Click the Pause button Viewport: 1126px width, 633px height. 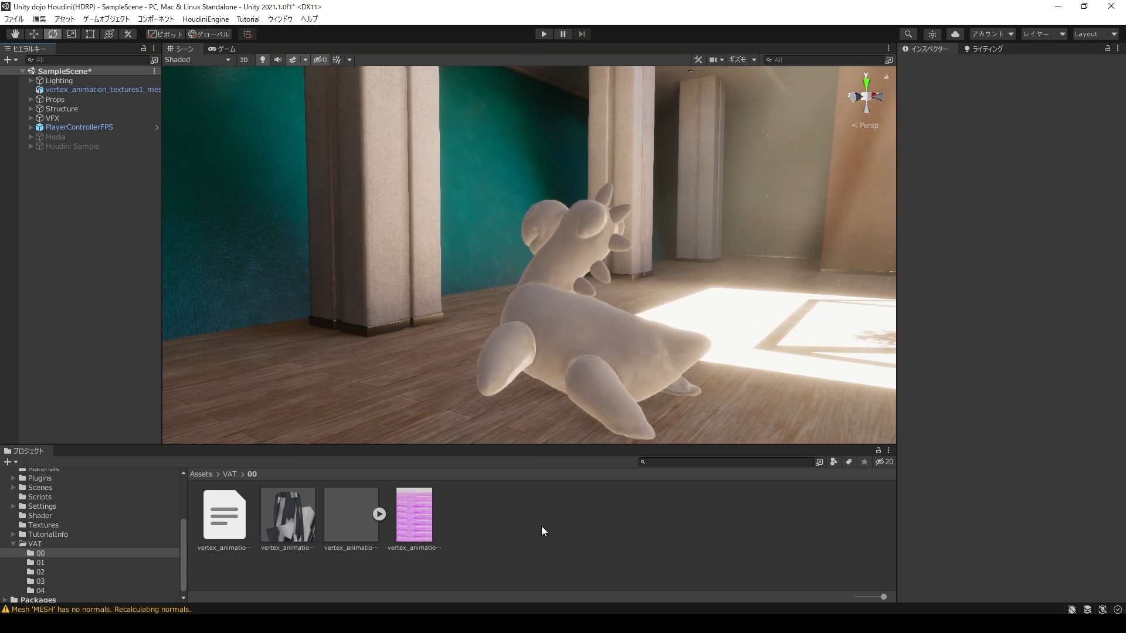(562, 34)
